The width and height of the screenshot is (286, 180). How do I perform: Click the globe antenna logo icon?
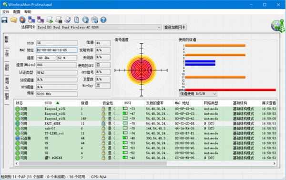[278, 25]
